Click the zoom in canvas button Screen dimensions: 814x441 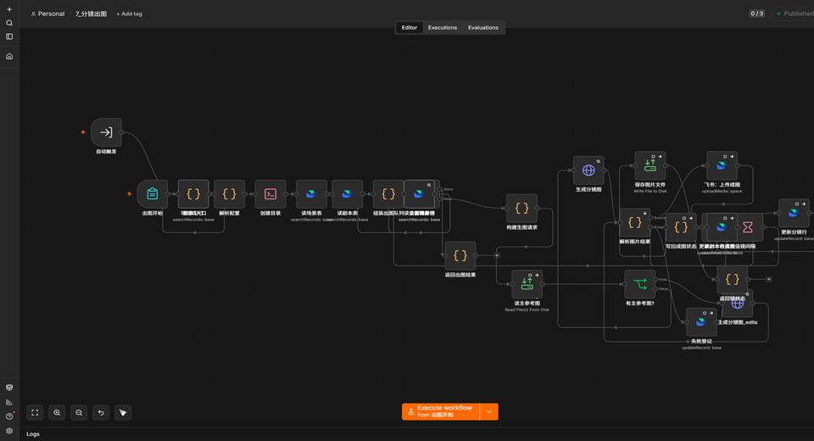57,412
